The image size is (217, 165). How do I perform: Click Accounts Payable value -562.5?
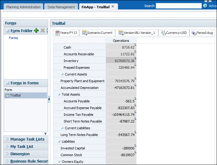(121, 101)
